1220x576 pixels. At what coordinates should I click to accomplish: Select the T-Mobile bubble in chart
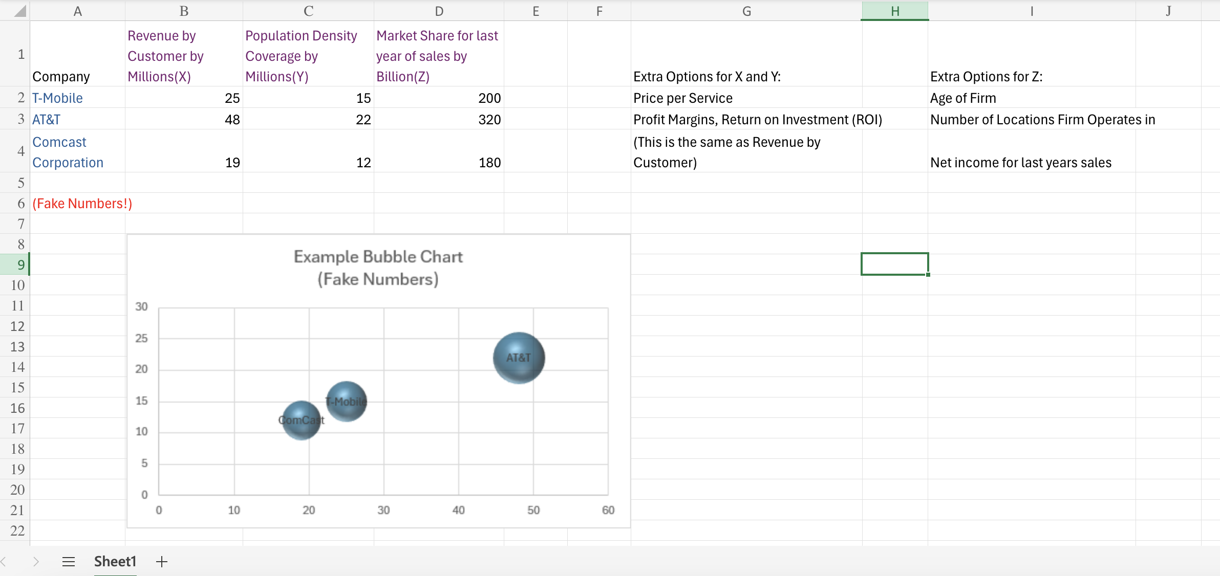pos(347,401)
